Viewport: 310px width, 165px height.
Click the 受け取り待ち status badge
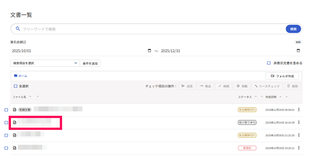pos(247,123)
